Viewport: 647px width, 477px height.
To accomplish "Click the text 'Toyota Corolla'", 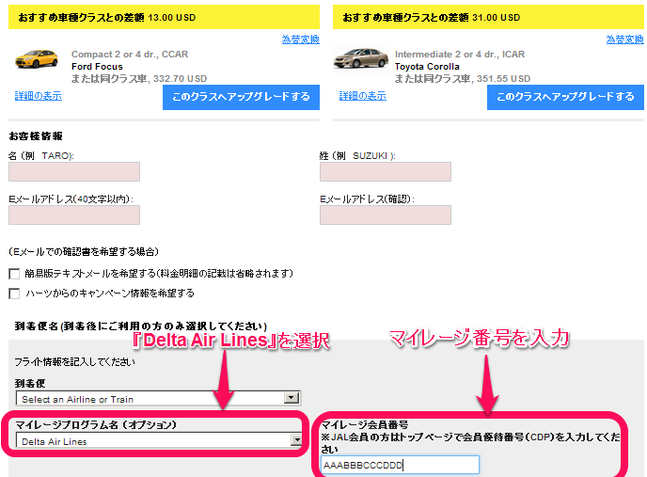I will pyautogui.click(x=427, y=67).
